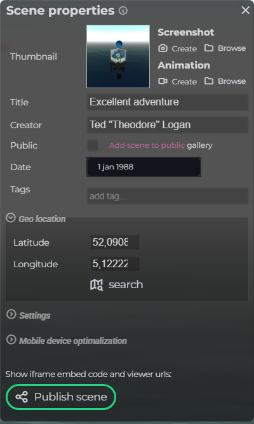Image resolution: width=254 pixels, height=424 pixels.
Task: Close the Scene properties panel
Action: [245, 10]
